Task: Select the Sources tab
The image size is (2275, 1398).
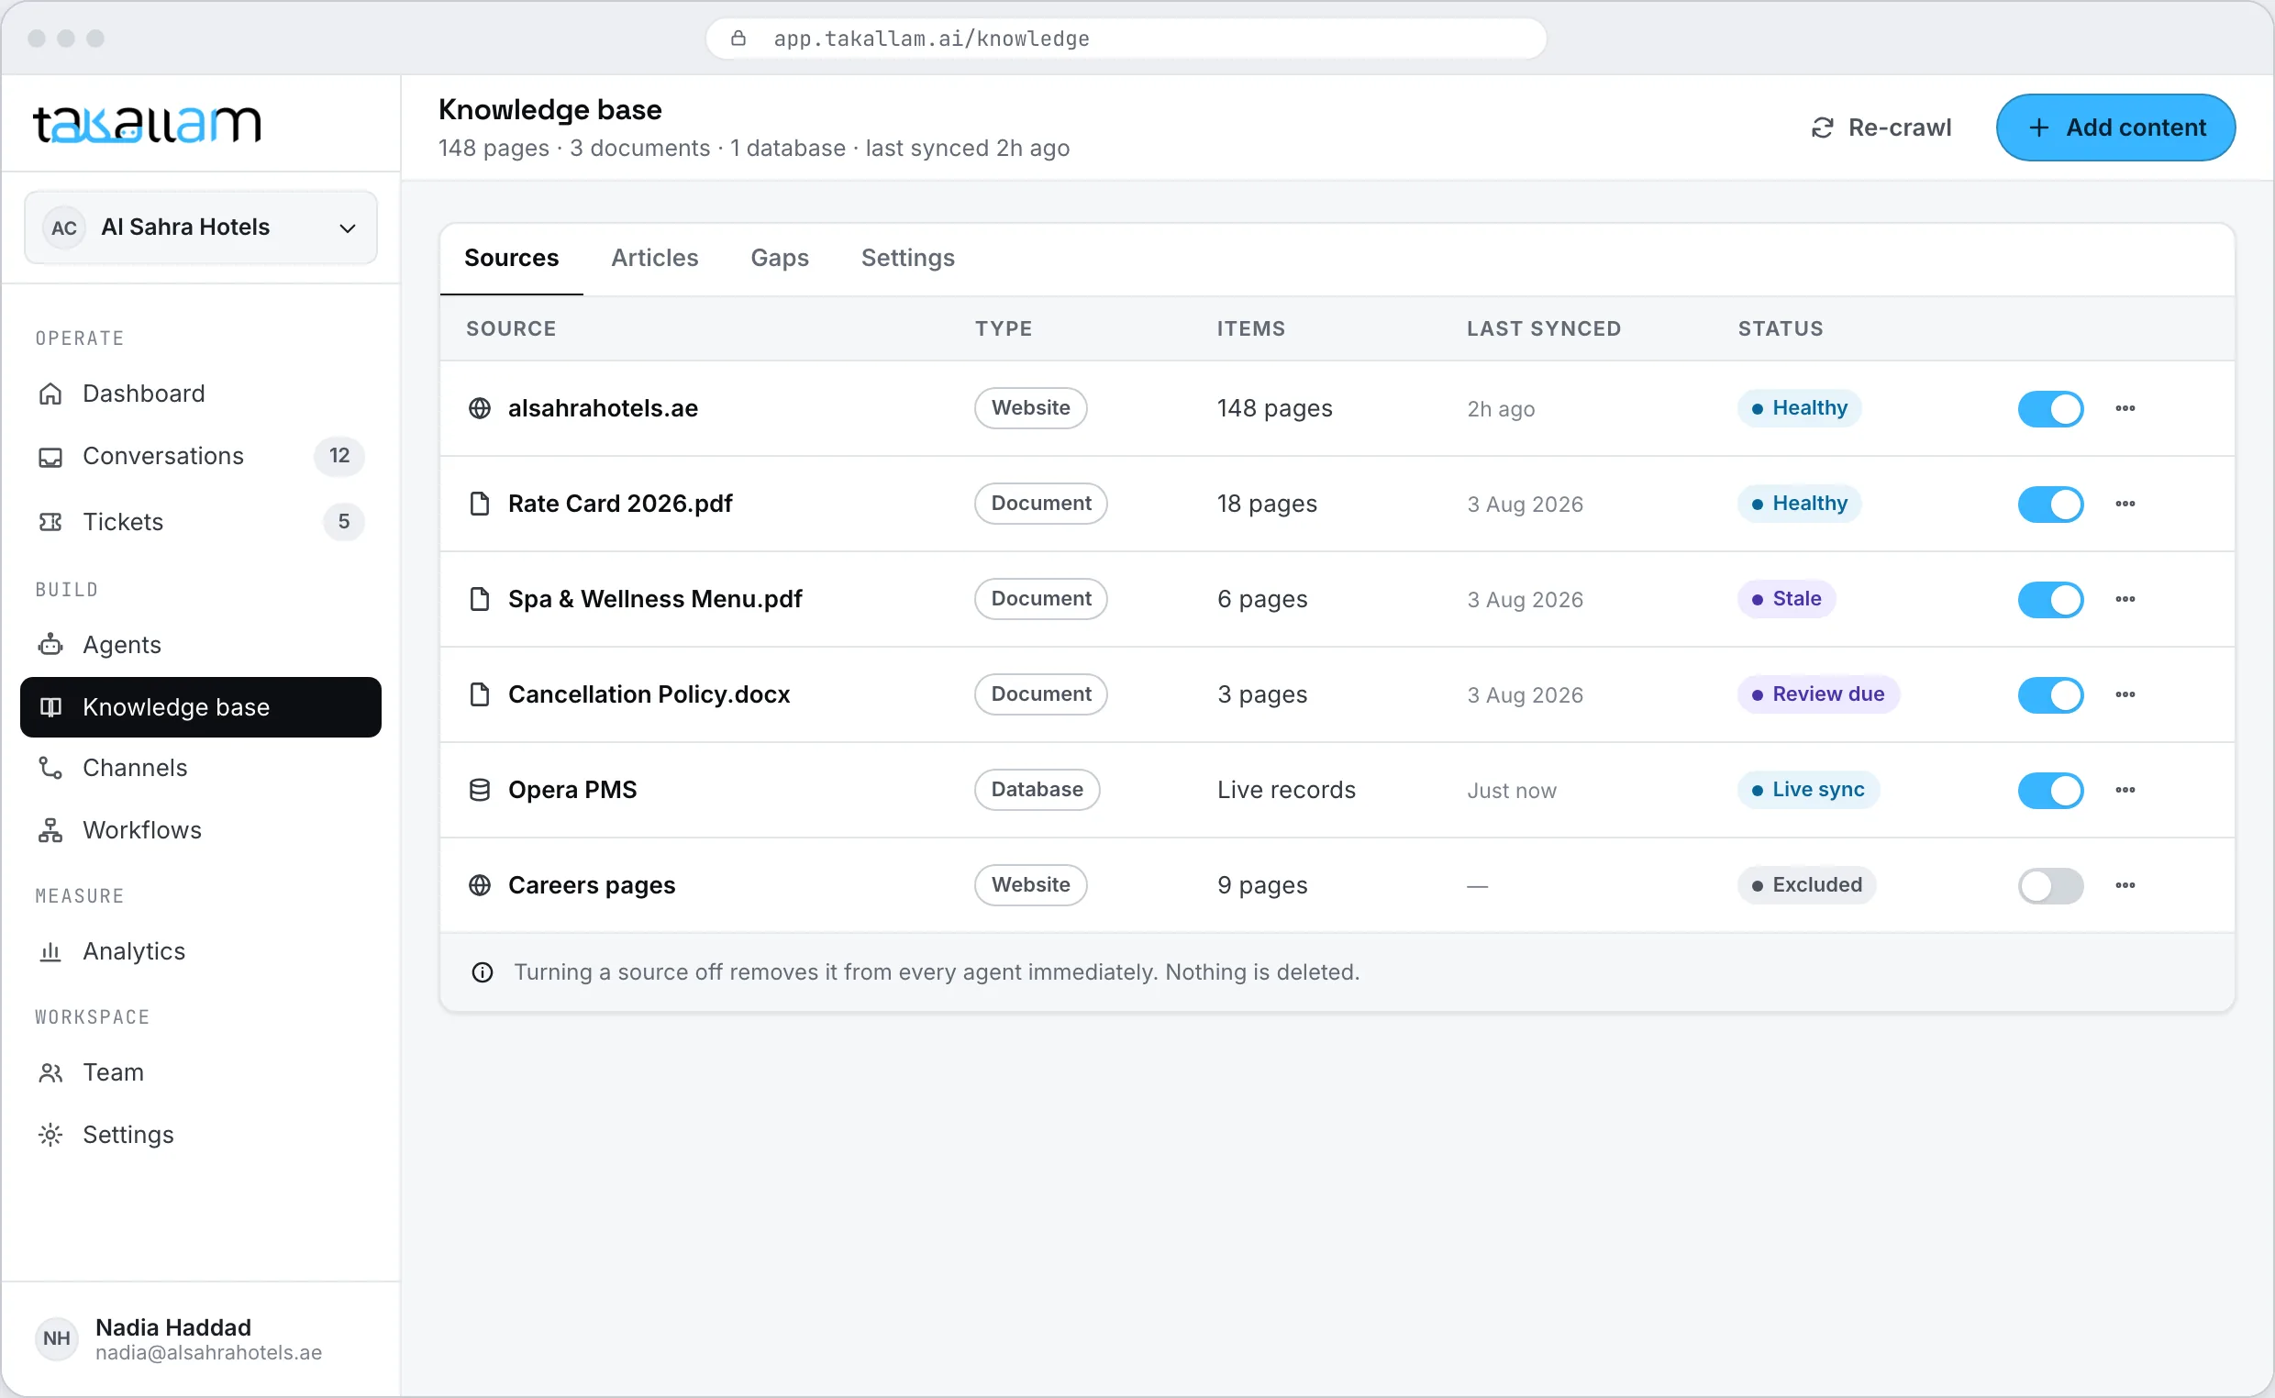Action: (x=511, y=258)
